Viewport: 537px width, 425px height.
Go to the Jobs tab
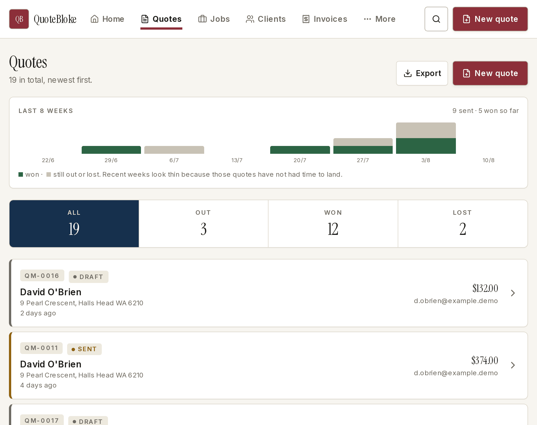click(x=214, y=19)
